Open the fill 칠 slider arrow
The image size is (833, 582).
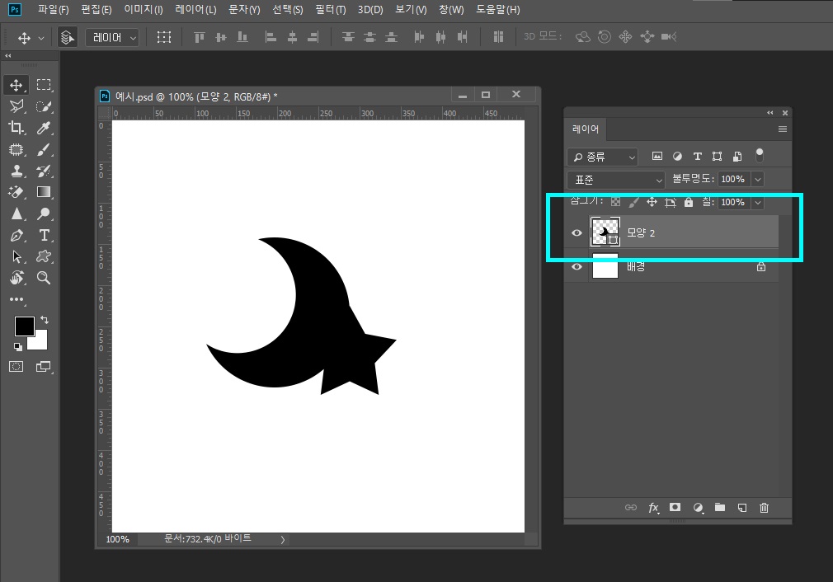point(758,202)
